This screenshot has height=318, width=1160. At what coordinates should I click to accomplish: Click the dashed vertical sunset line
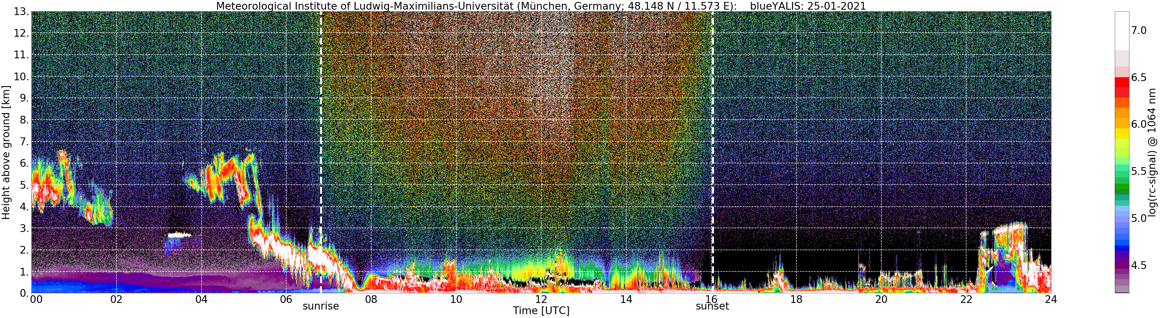point(713,152)
